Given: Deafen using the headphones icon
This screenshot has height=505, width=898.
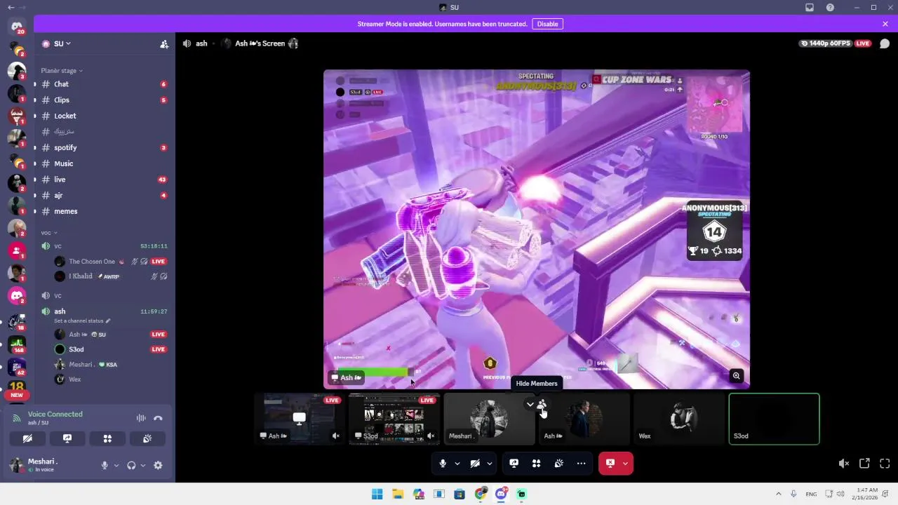Looking at the screenshot, I should pyautogui.click(x=131, y=465).
